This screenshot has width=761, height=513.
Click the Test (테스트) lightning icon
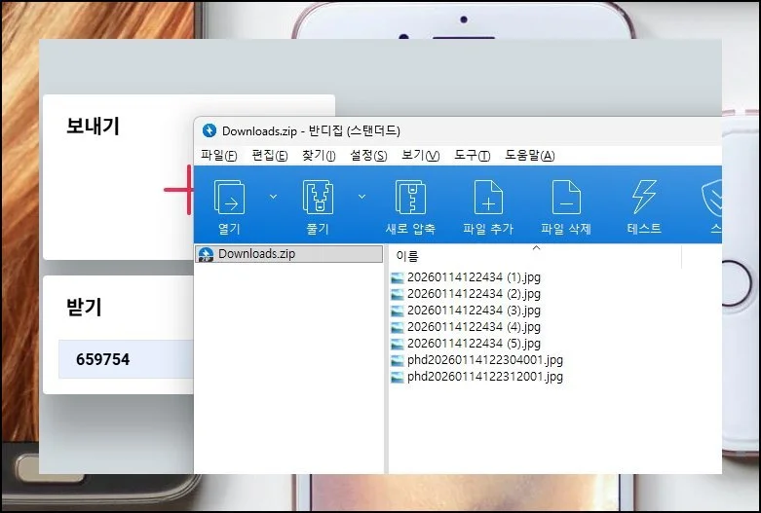click(x=643, y=199)
